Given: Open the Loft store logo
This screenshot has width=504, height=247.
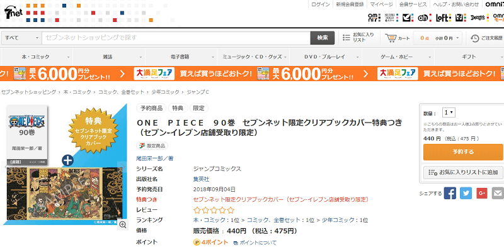Looking at the screenshot, I should pyautogui.click(x=444, y=18).
